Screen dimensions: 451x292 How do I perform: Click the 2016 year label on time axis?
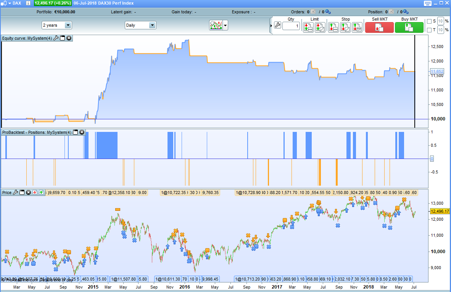pos(185,287)
